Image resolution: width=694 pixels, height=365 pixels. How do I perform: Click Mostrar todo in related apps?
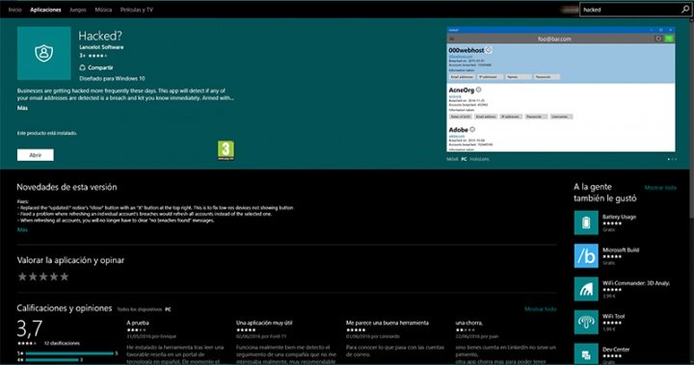[660, 188]
